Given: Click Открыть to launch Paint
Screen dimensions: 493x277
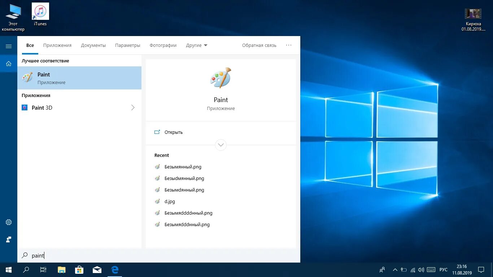Looking at the screenshot, I should [x=174, y=132].
